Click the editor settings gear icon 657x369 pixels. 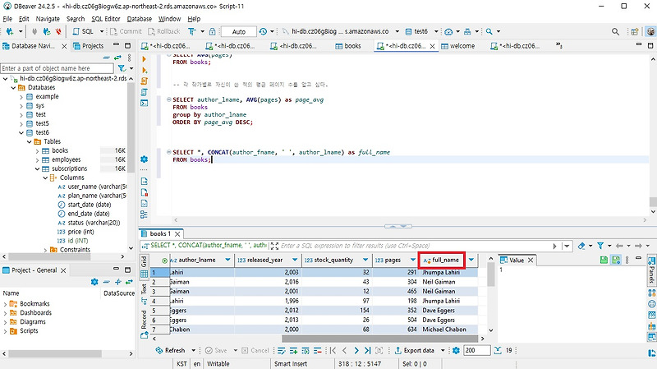pyautogui.click(x=145, y=159)
